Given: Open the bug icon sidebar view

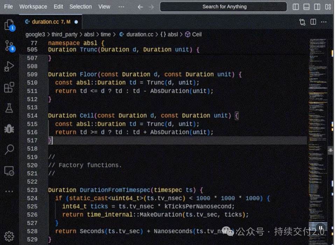Looking at the screenshot, I should coord(9,129).
